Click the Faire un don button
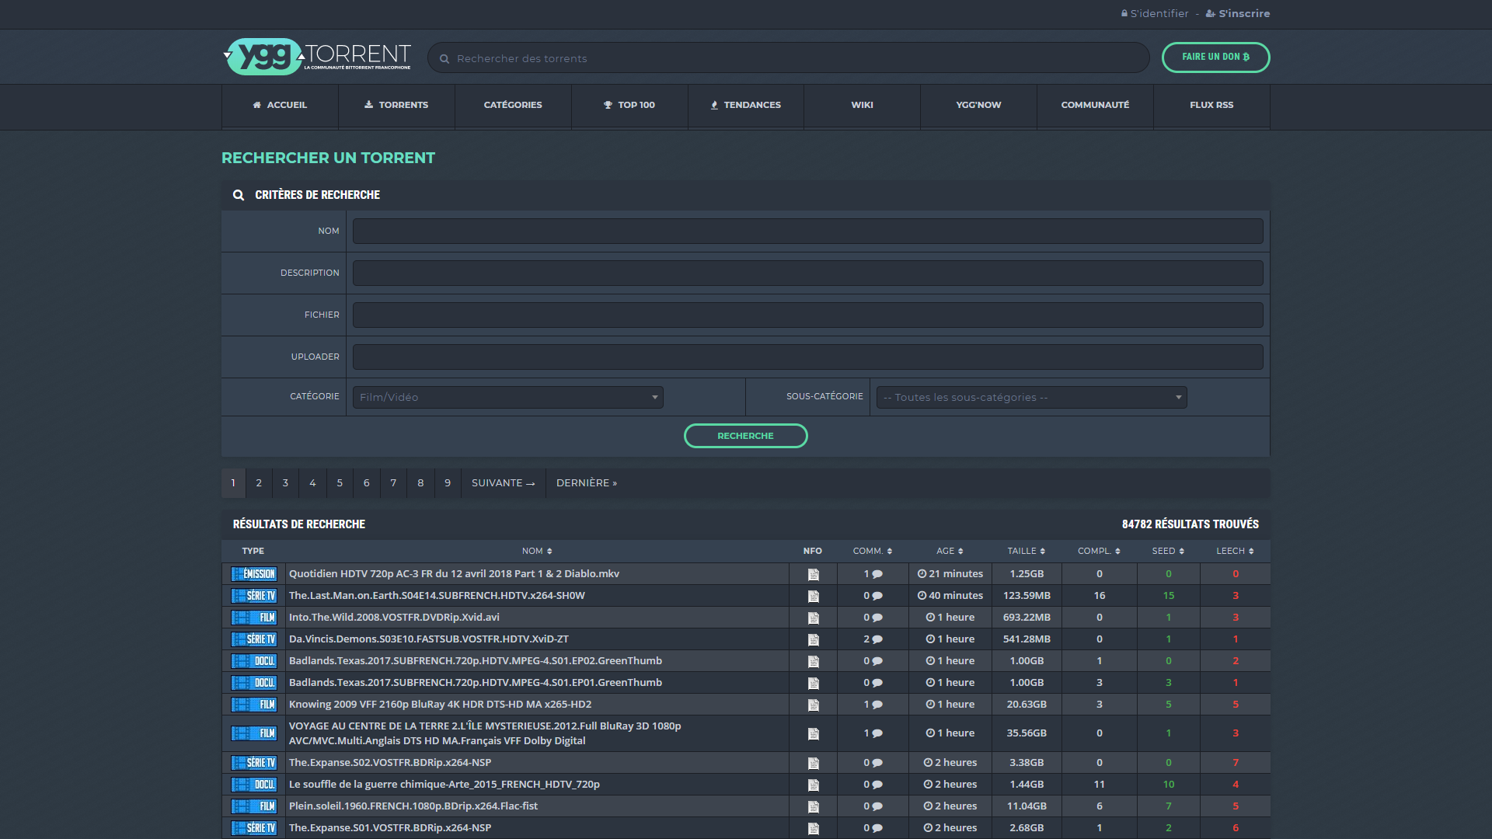This screenshot has height=839, width=1492. pos(1215,57)
